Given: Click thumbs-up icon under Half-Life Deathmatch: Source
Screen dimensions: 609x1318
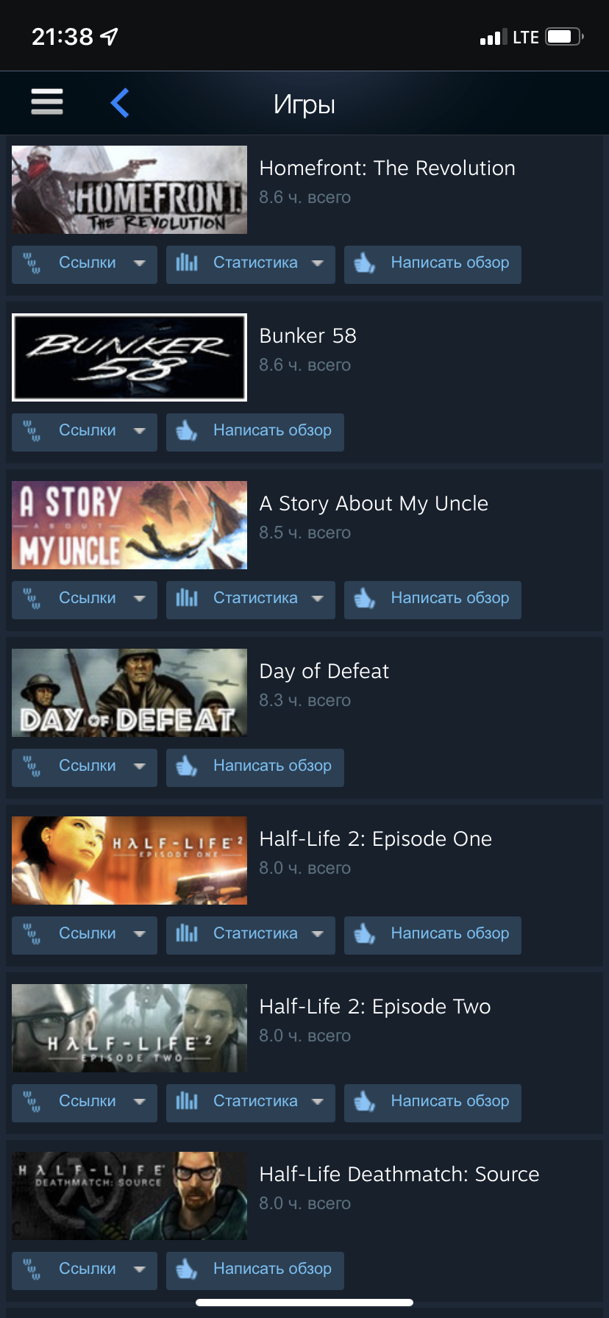Looking at the screenshot, I should (187, 1269).
